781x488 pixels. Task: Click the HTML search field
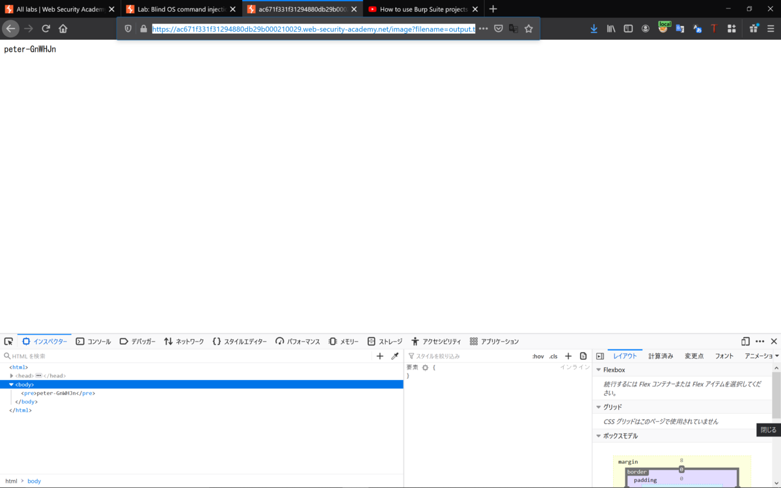(189, 356)
